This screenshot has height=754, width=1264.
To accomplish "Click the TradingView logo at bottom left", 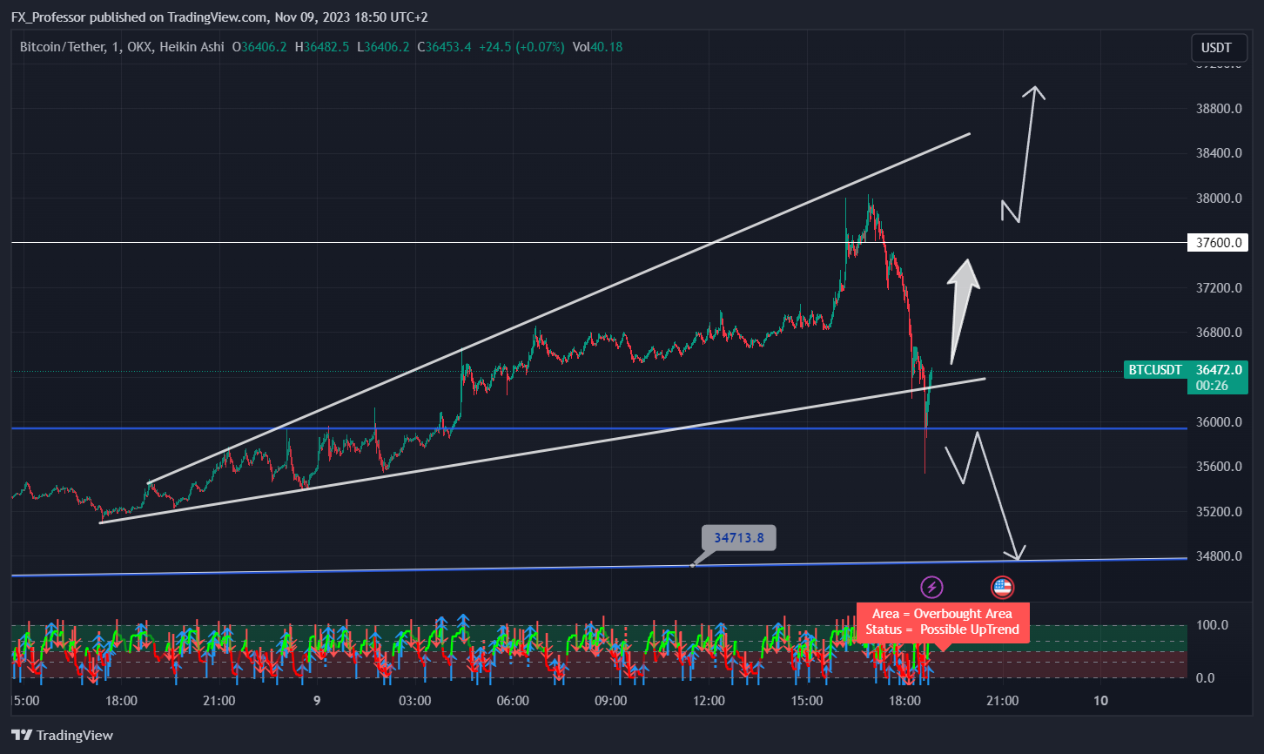I will click(62, 735).
